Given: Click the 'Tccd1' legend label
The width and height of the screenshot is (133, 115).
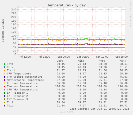Looking at the screenshot, I should [11, 70].
